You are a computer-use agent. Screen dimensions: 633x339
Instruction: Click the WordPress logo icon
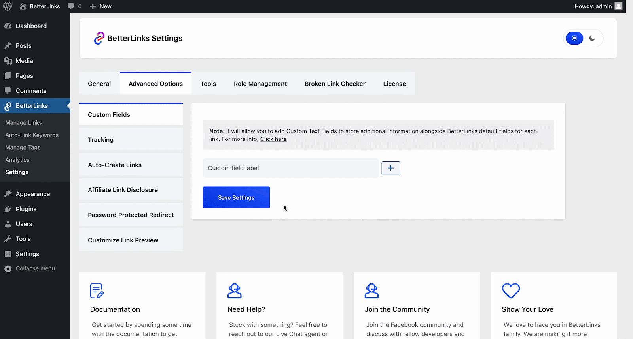point(8,6)
